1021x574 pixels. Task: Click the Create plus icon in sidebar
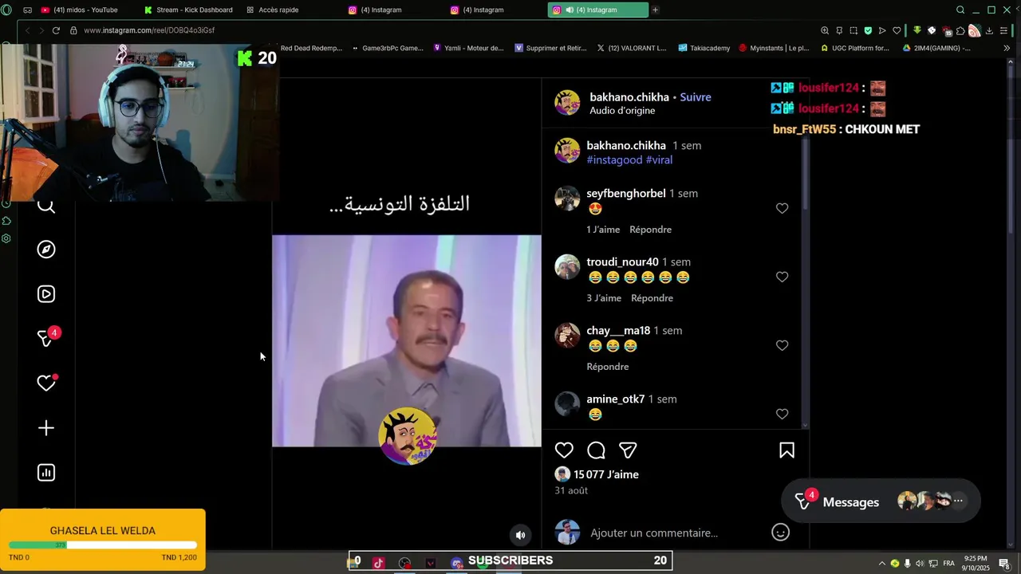point(46,428)
